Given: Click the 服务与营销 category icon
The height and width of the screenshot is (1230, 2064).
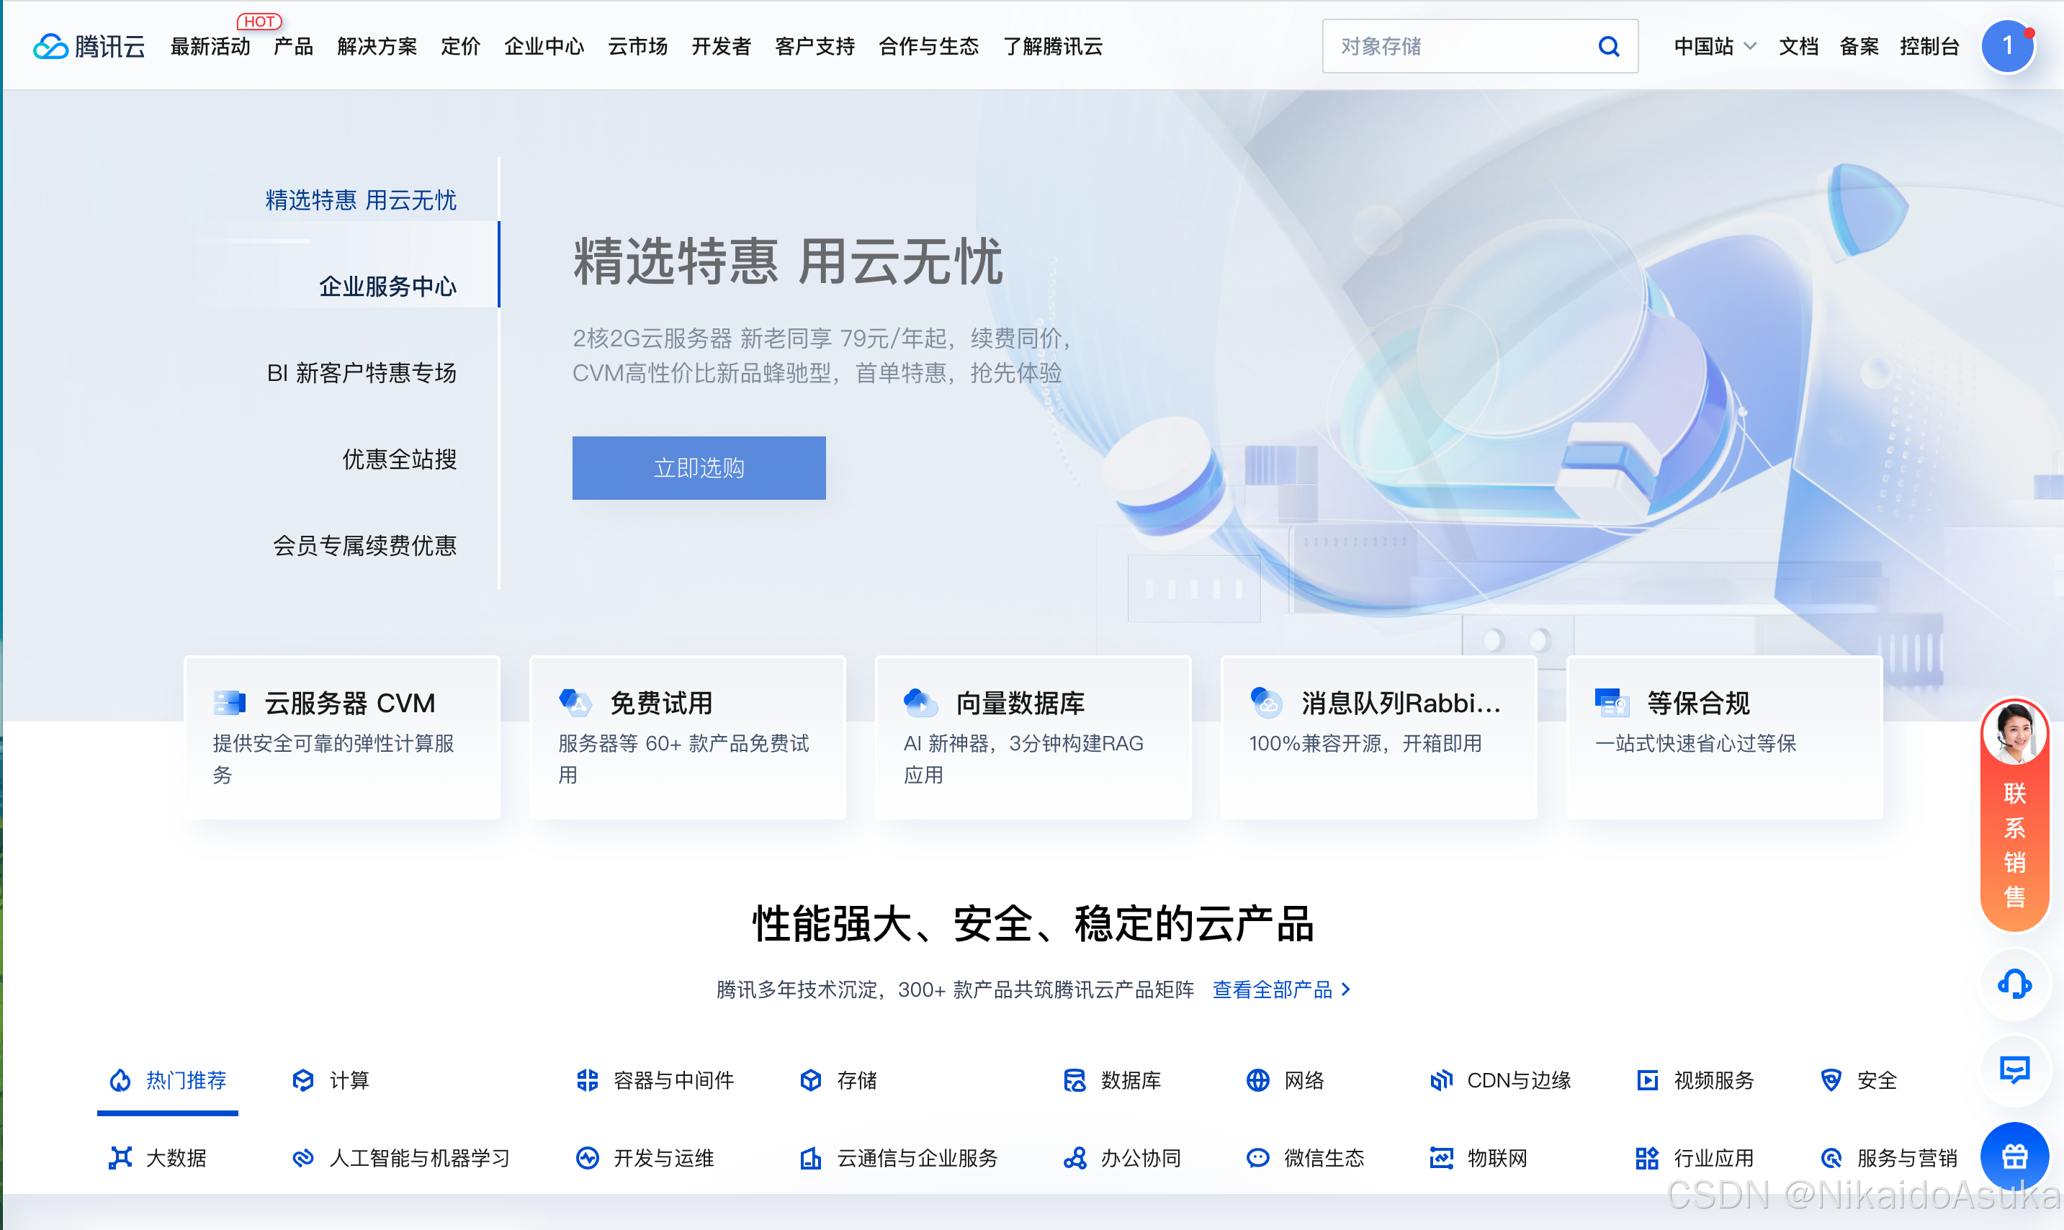Looking at the screenshot, I should click(x=1831, y=1158).
